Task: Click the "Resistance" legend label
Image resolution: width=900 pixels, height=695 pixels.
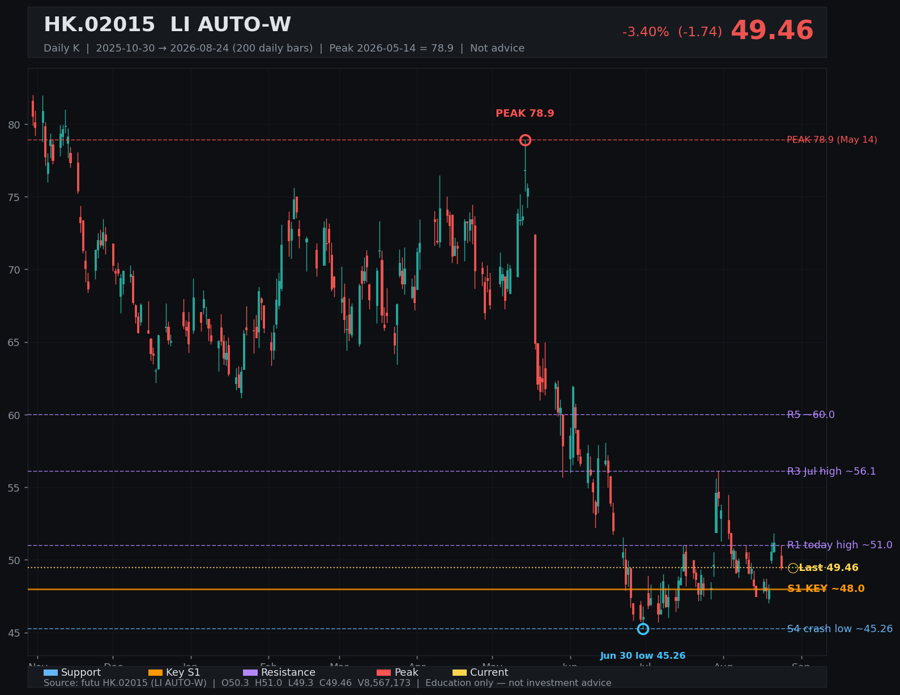Action: tap(288, 672)
